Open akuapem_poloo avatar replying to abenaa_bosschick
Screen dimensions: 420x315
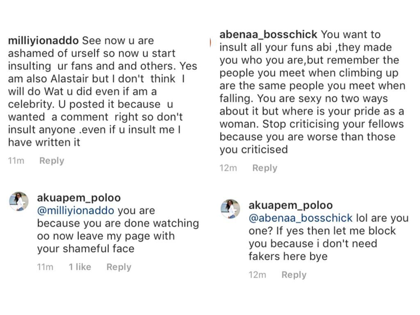click(x=230, y=209)
